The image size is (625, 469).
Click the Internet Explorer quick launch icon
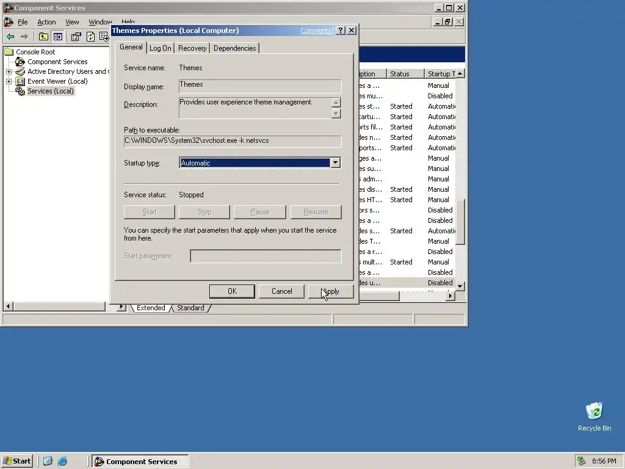point(63,461)
